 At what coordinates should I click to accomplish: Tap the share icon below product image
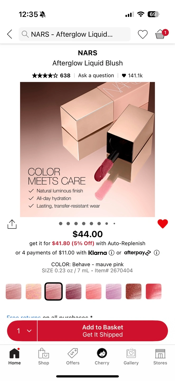[x=12, y=224]
